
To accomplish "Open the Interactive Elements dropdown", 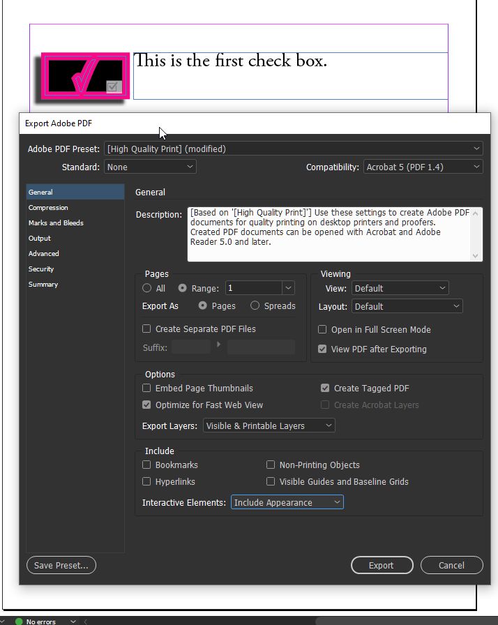I will coord(287,502).
